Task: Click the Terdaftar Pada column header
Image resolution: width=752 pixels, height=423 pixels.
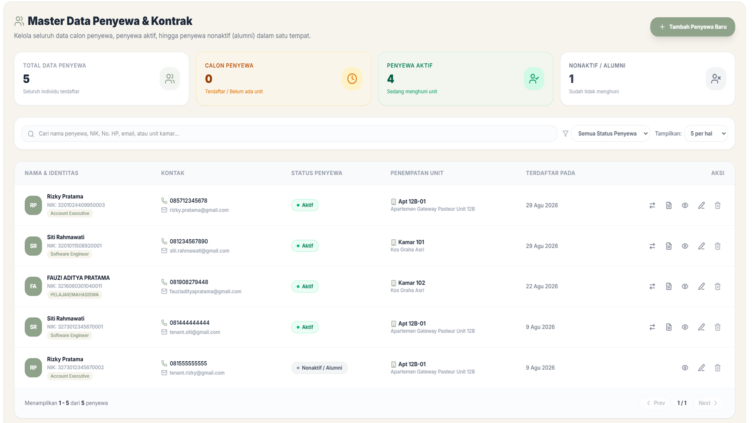Action: tap(550, 173)
